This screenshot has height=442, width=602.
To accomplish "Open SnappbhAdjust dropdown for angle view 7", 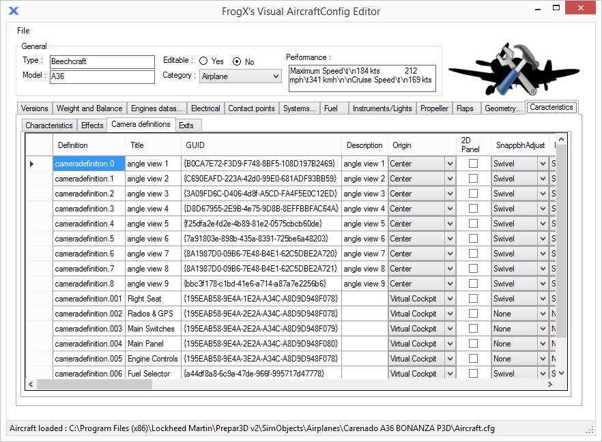I will pos(543,254).
